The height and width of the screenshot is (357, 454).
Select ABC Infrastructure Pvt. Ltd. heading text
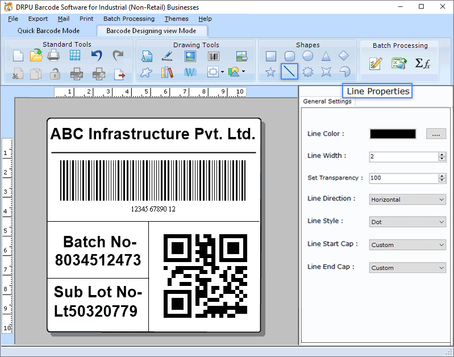pos(153,134)
